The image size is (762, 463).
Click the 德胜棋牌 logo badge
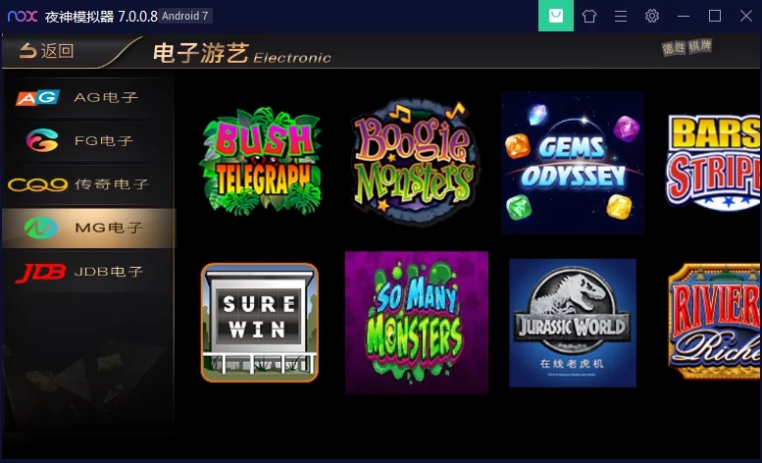click(686, 47)
